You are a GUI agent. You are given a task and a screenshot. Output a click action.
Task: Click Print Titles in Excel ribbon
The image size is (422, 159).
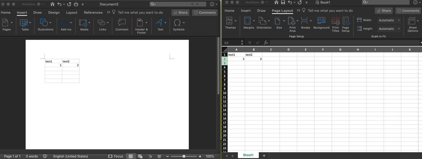point(335,24)
